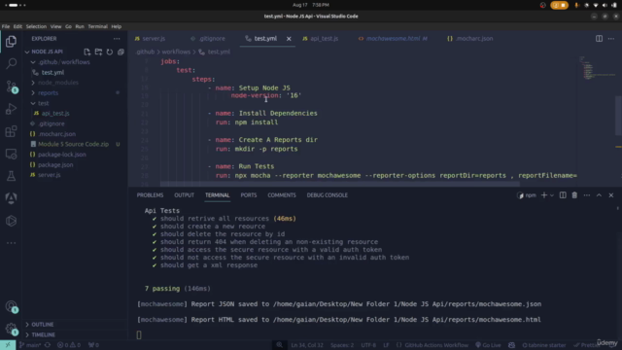The image size is (622, 350).
Task: Show the OUTPUT panel tab
Action: pos(184,195)
